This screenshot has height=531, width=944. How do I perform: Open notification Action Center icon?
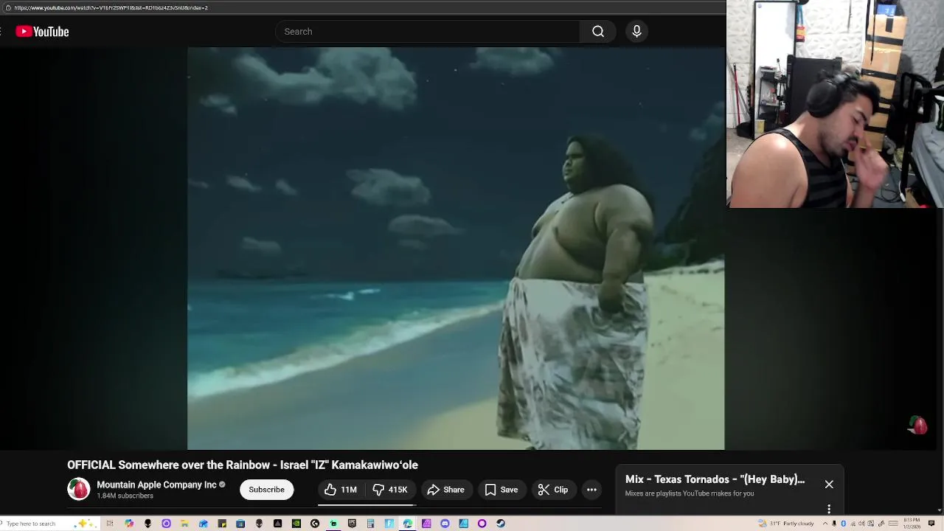[x=931, y=524]
